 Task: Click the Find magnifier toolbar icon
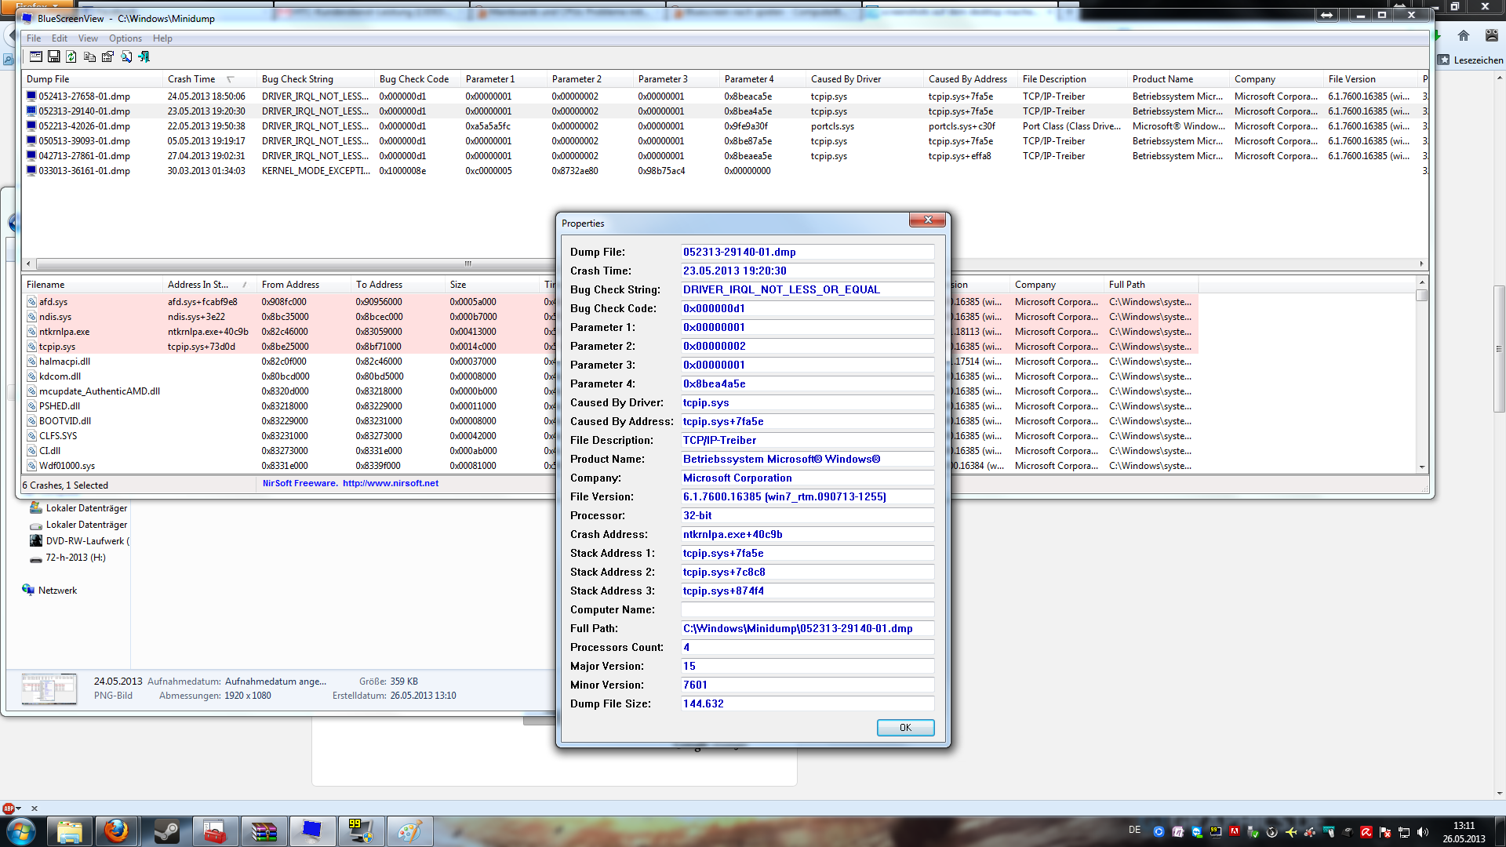pos(125,56)
